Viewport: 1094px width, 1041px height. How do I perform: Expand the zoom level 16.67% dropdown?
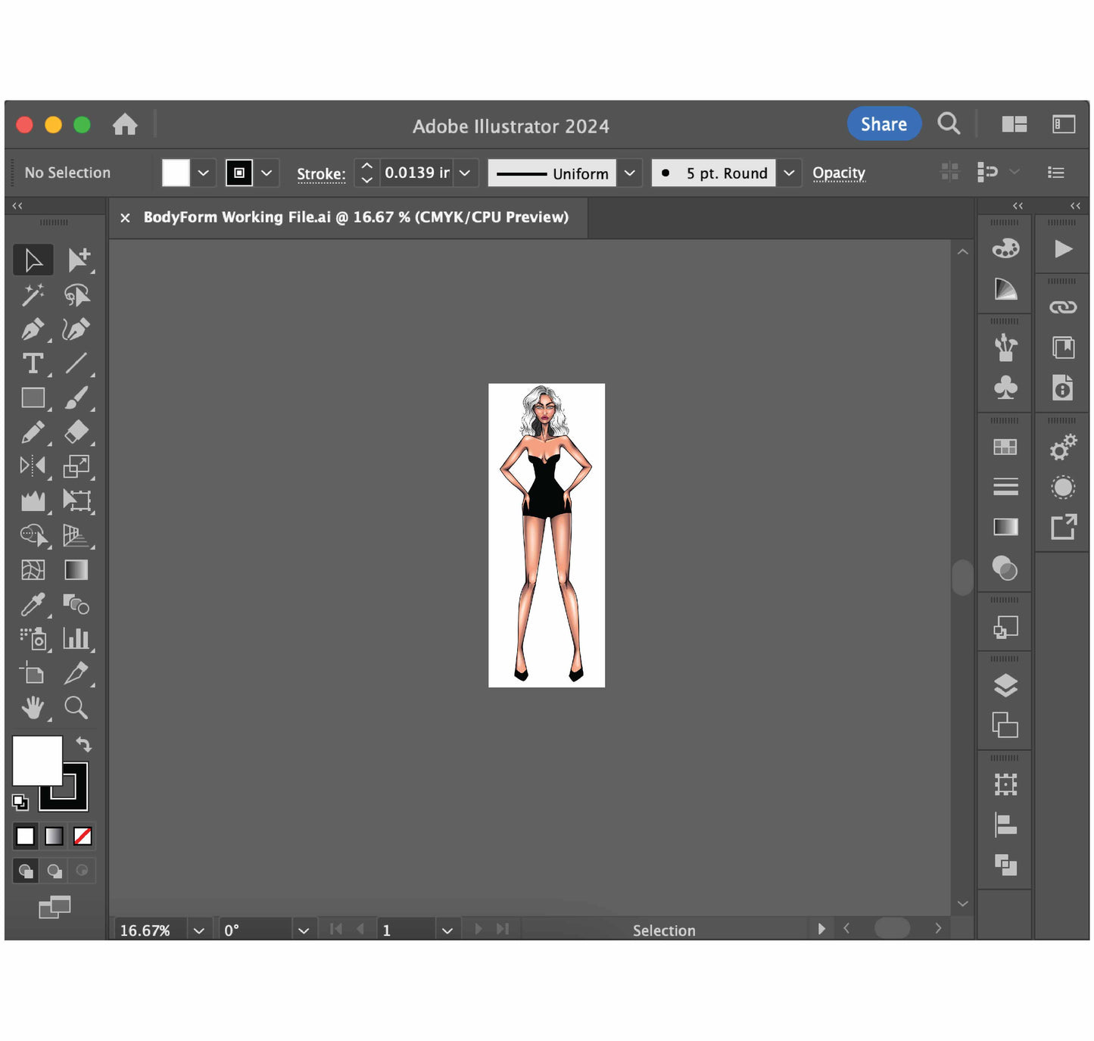click(x=198, y=930)
